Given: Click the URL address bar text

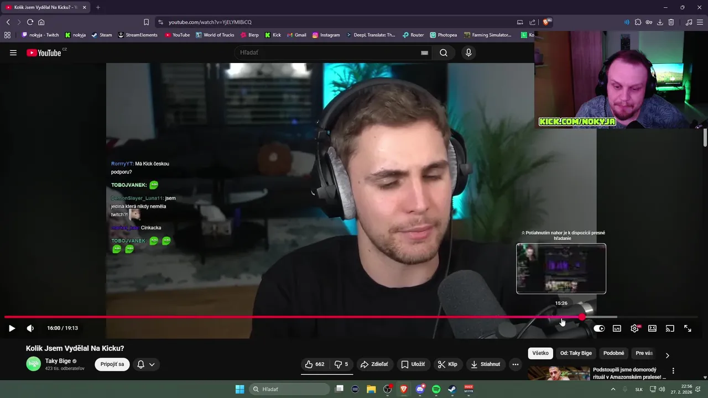Looking at the screenshot, I should (x=210, y=22).
